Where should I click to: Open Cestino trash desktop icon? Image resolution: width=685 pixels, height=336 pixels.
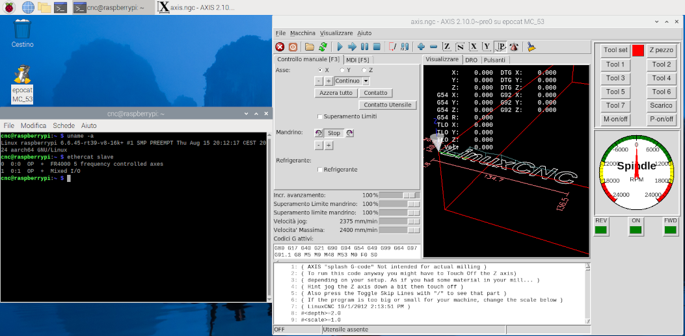click(23, 33)
